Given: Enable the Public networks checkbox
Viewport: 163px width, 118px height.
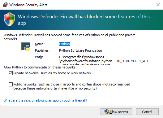Looking at the screenshot, I should pyautogui.click(x=11, y=84).
